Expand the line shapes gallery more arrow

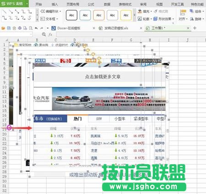37,20
